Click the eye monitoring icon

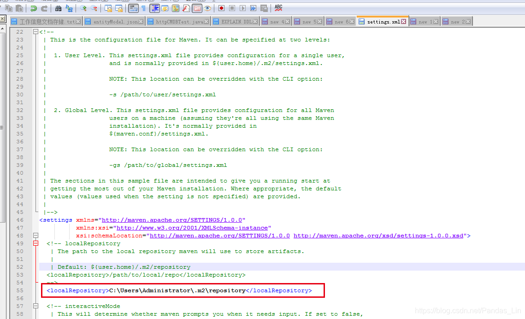click(x=207, y=8)
